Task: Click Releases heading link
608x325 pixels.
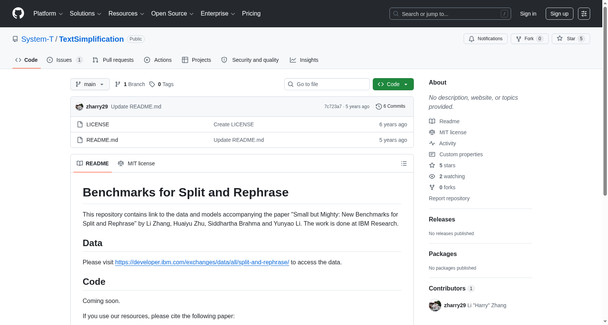Action: [x=442, y=219]
